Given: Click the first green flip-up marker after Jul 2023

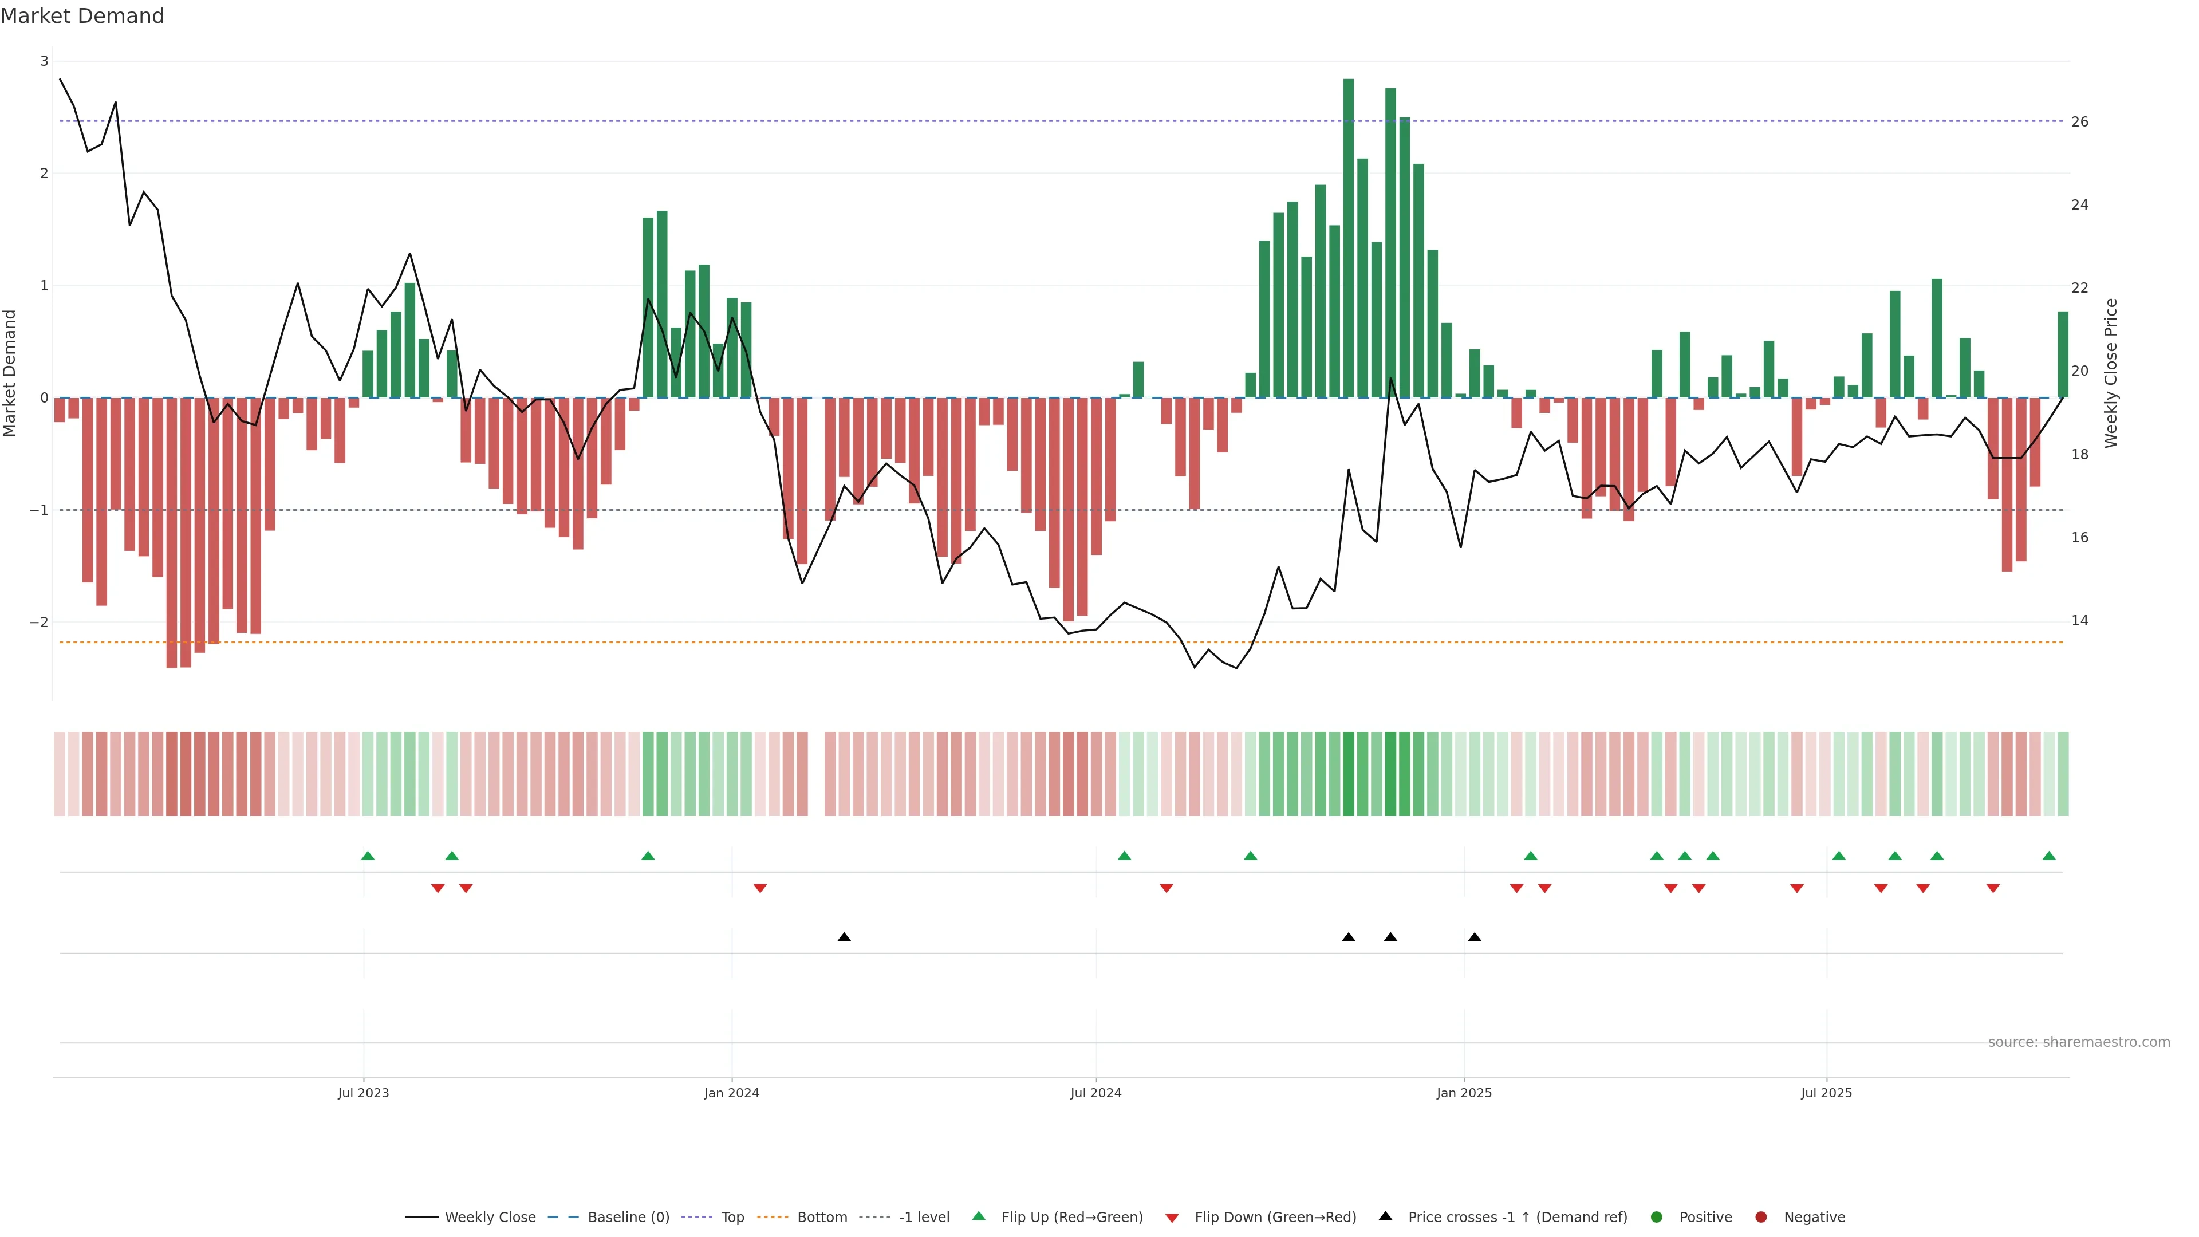Looking at the screenshot, I should tap(368, 856).
